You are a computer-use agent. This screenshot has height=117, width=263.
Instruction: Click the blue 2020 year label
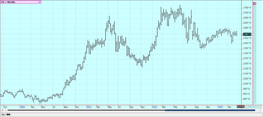pos(22,107)
